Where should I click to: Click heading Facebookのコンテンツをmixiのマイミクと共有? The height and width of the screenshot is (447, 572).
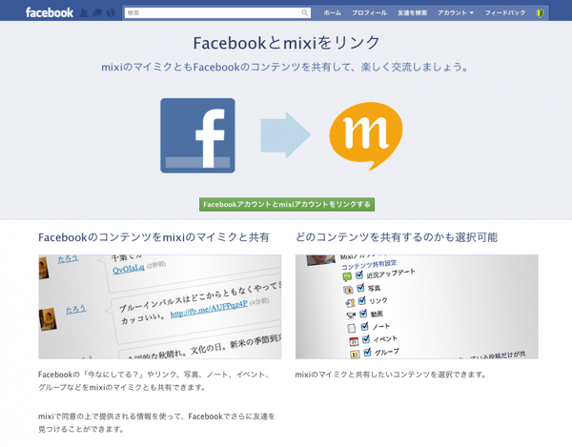[x=153, y=237]
